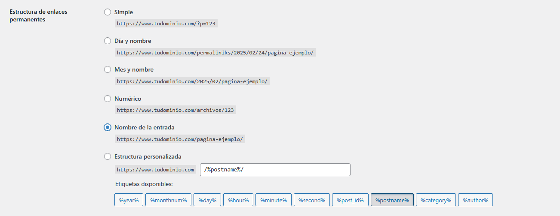Choose the Día y nombre option
This screenshot has height=216, width=560.
pos(108,41)
